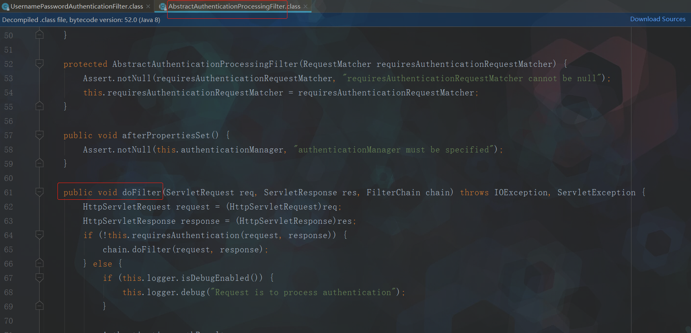The image size is (691, 333).
Task: Collapse the doFilter method at line 61
Action: coord(40,192)
